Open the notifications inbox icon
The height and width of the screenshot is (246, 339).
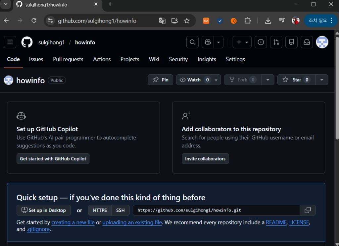click(307, 42)
